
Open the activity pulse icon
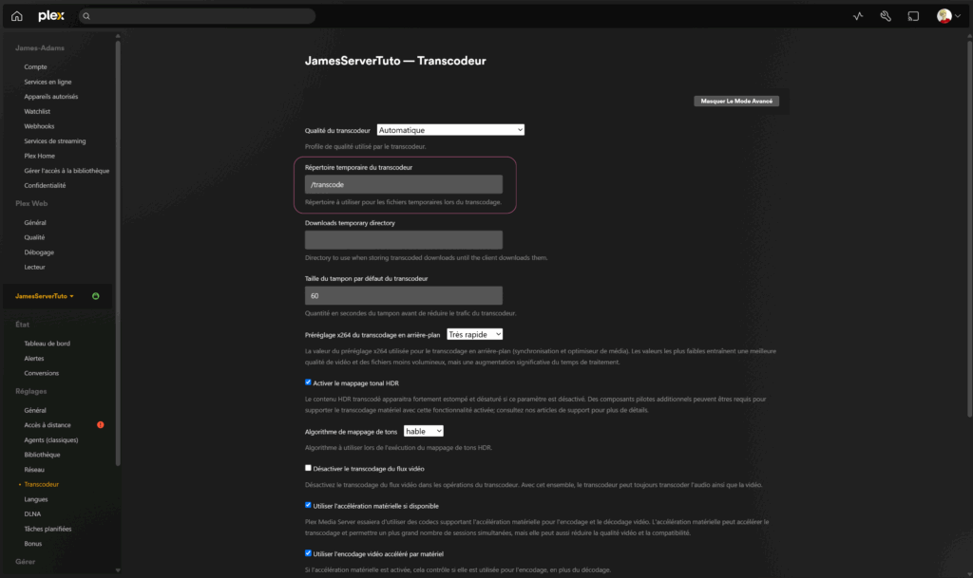tap(858, 16)
